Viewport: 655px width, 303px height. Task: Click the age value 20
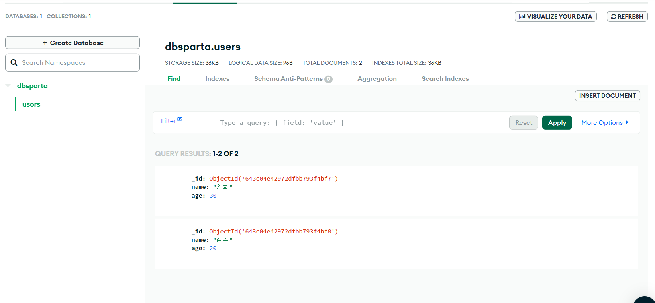[213, 248]
